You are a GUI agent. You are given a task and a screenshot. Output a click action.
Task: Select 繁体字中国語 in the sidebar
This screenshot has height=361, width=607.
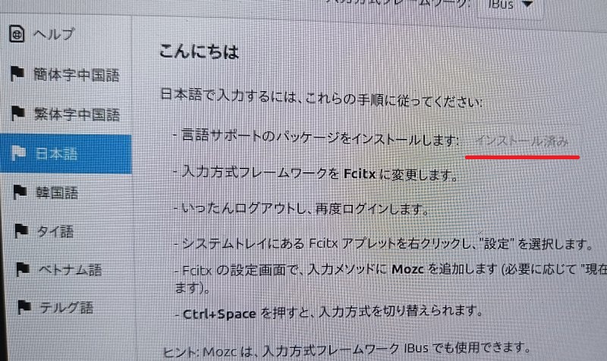pyautogui.click(x=66, y=113)
